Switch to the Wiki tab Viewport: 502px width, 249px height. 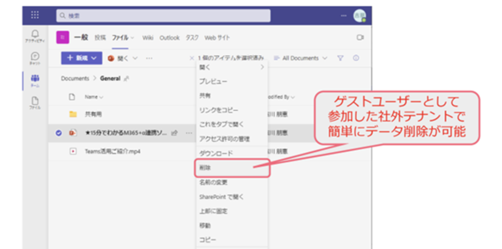(148, 37)
